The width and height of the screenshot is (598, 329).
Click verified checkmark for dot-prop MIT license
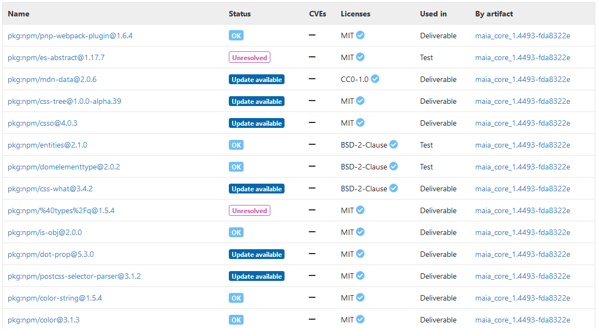click(360, 254)
